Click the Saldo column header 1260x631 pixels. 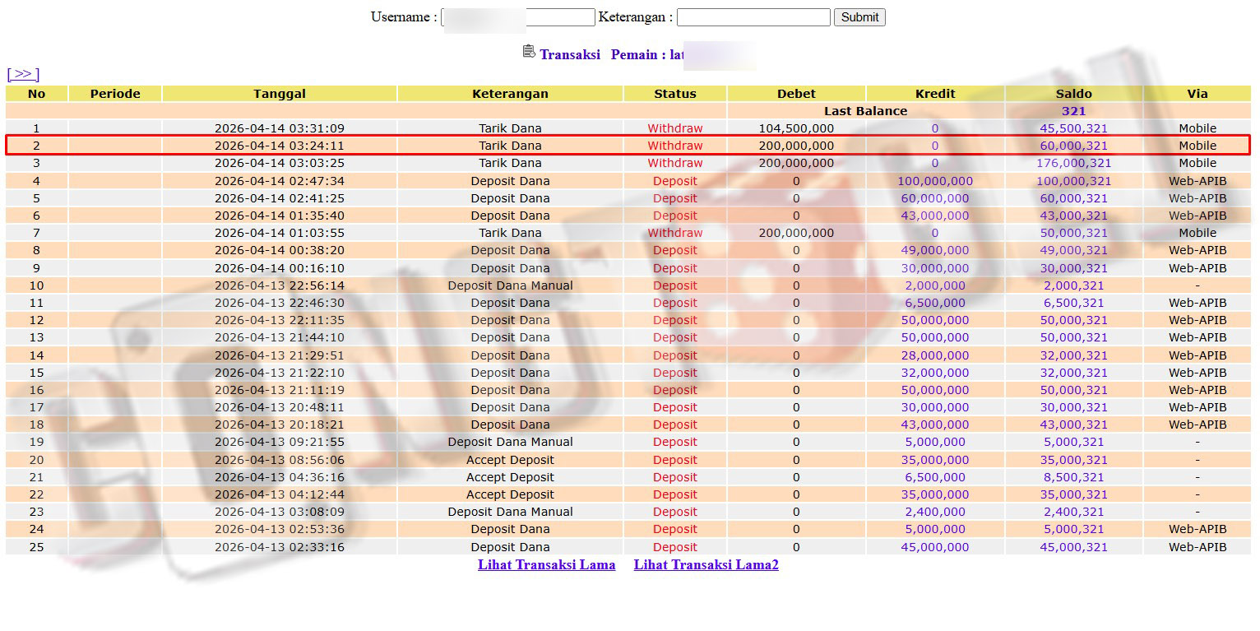[1073, 94]
